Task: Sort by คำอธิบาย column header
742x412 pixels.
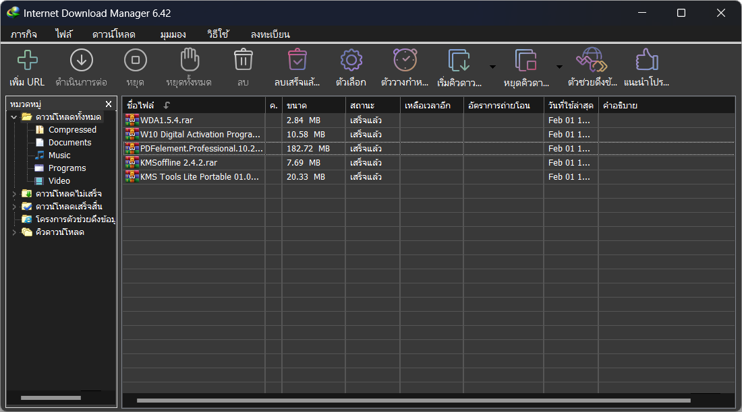Action: (666, 106)
